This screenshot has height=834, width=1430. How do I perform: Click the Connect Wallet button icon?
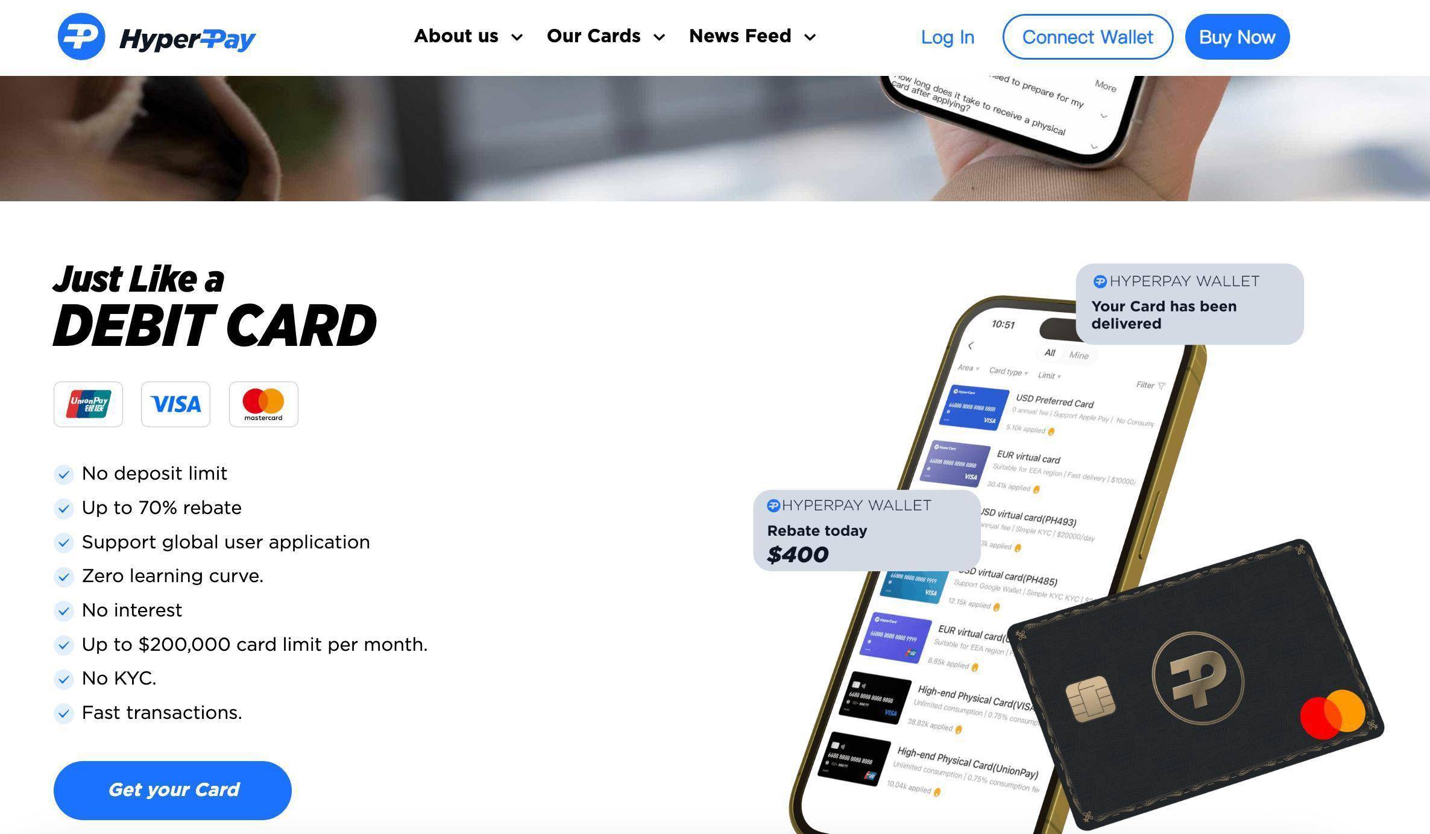1088,36
